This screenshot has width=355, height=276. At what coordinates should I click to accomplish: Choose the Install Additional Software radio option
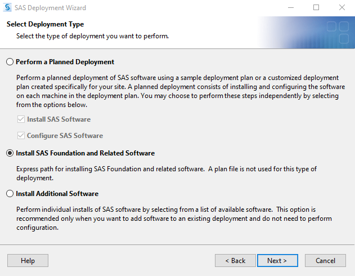[10, 194]
